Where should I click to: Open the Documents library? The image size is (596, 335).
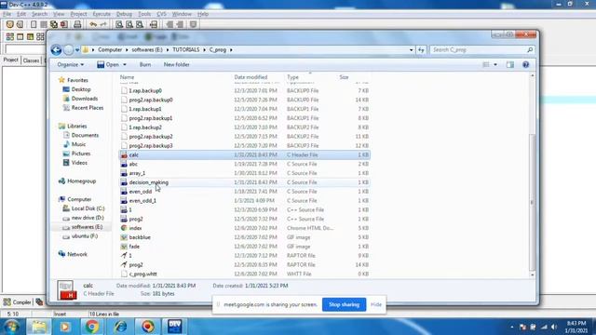85,135
